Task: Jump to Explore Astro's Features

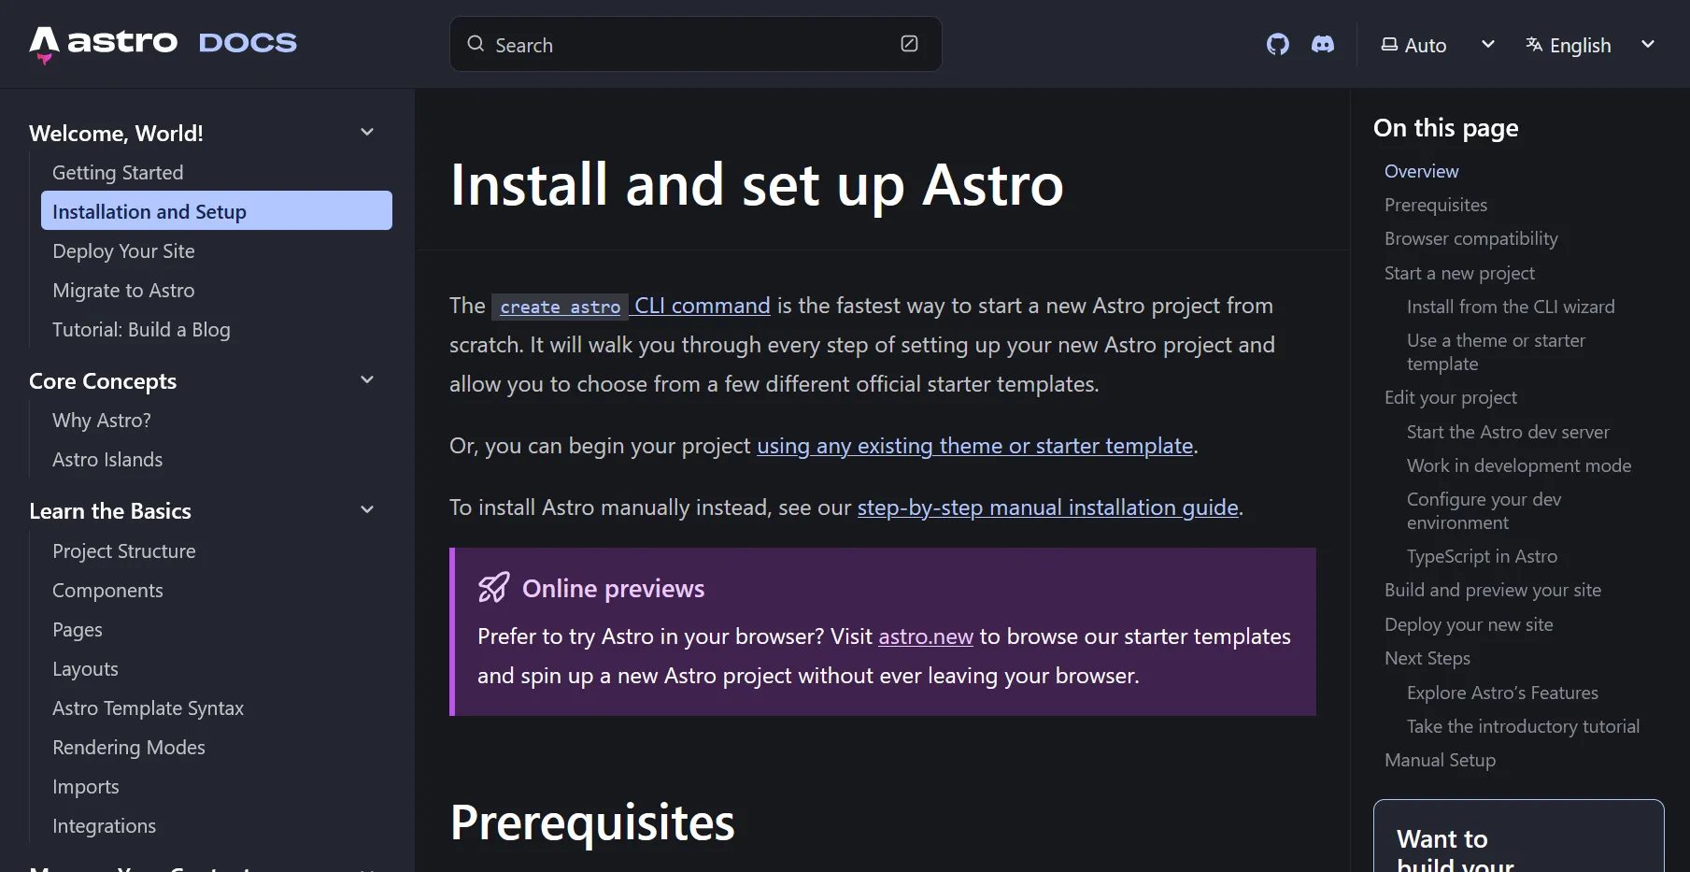Action: coord(1502,693)
